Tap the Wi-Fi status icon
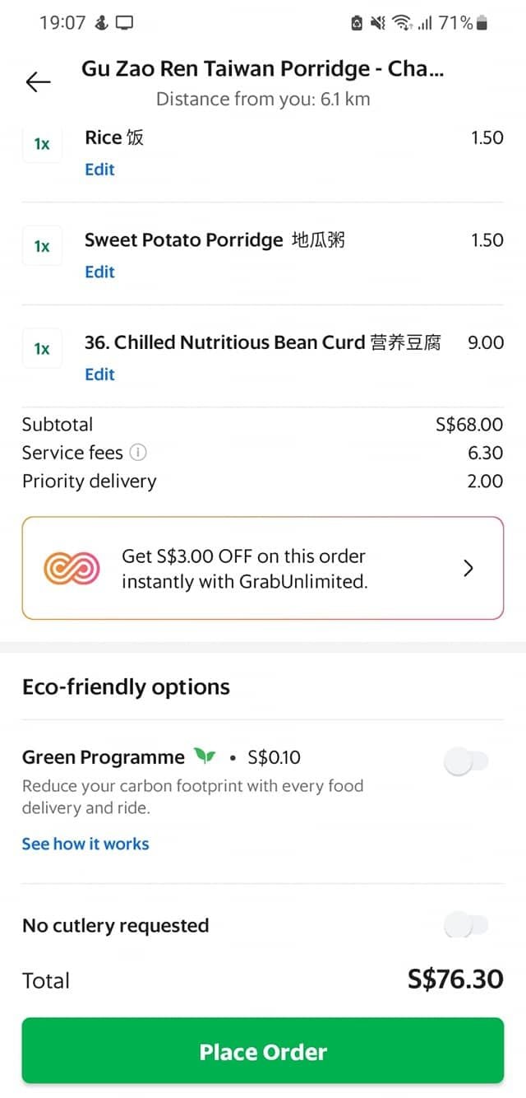Viewport: 526px width, 1098px height. [402, 23]
